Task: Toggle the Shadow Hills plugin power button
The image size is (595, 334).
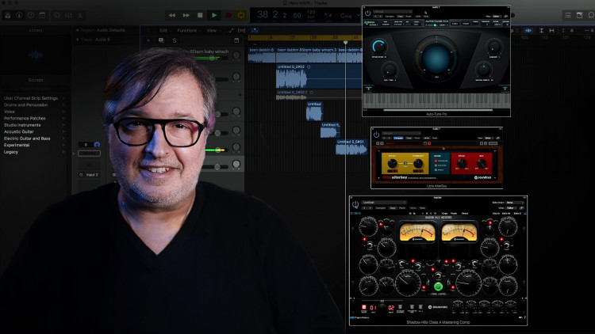Action: [x=355, y=204]
